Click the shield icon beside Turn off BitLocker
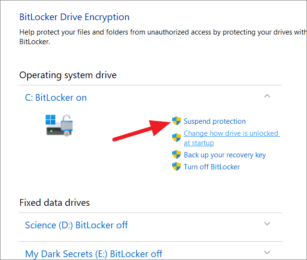This screenshot has height=260, width=307. [177, 166]
